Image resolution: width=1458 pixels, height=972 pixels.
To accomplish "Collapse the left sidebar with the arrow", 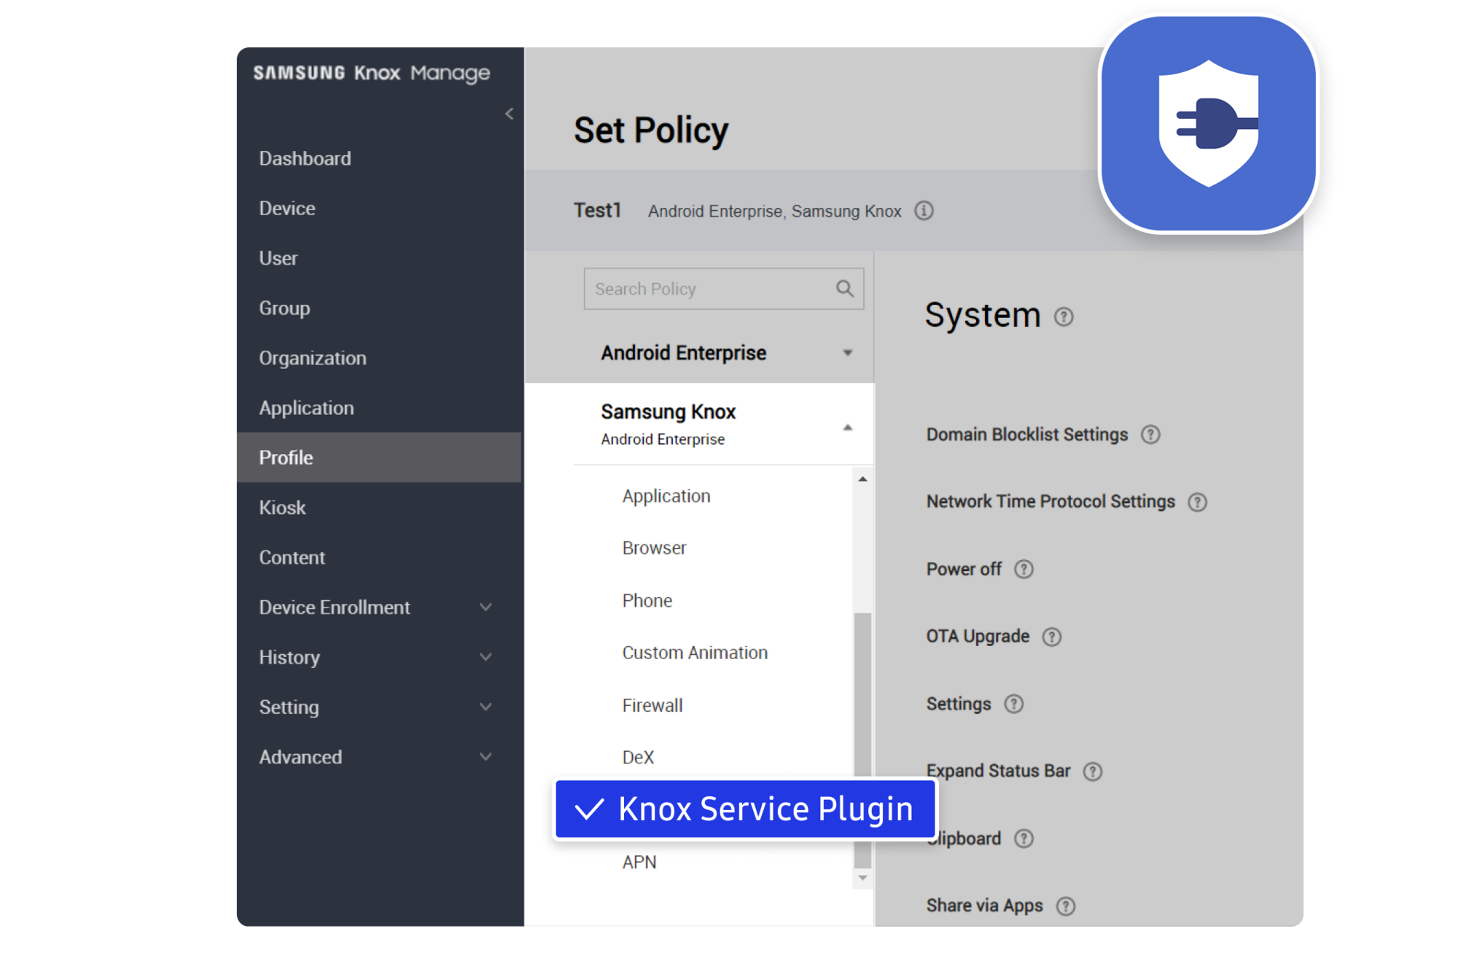I will (509, 114).
